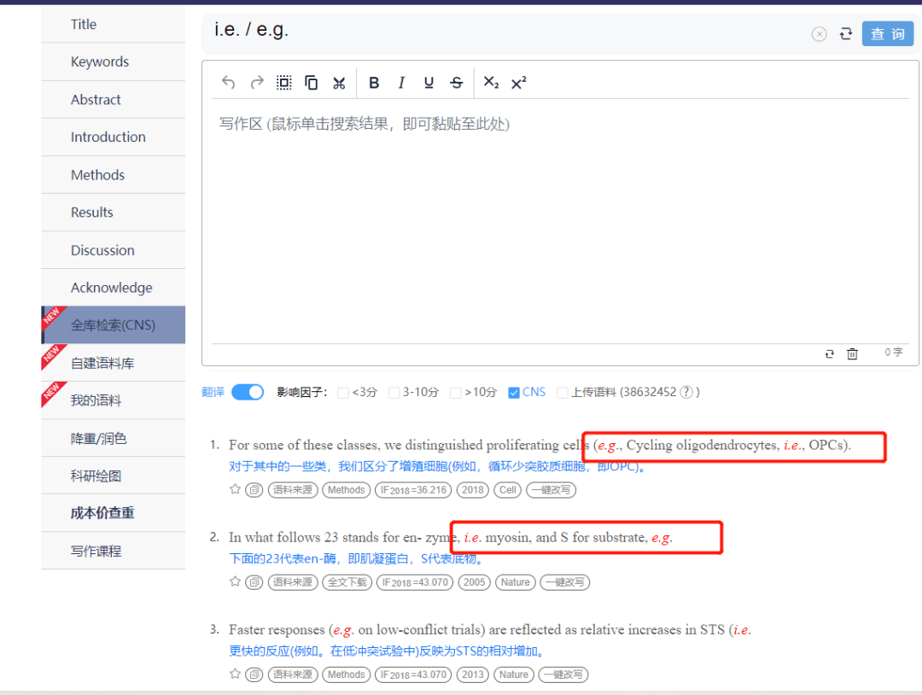Click the Undo icon in editor toolbar
Image resolution: width=922 pixels, height=695 pixels.
tap(228, 82)
